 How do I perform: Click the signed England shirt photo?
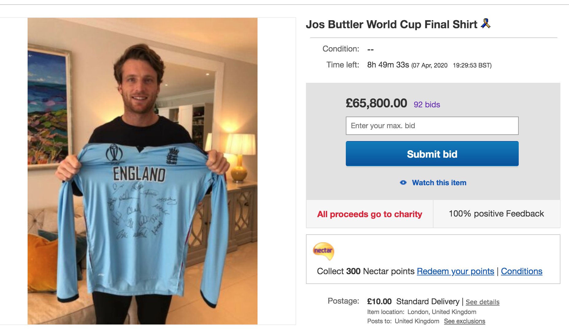click(143, 171)
